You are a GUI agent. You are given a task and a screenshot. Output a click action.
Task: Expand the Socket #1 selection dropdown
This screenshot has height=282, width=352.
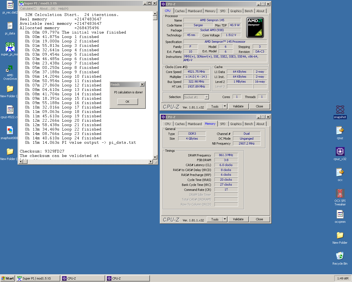pyautogui.click(x=207, y=97)
